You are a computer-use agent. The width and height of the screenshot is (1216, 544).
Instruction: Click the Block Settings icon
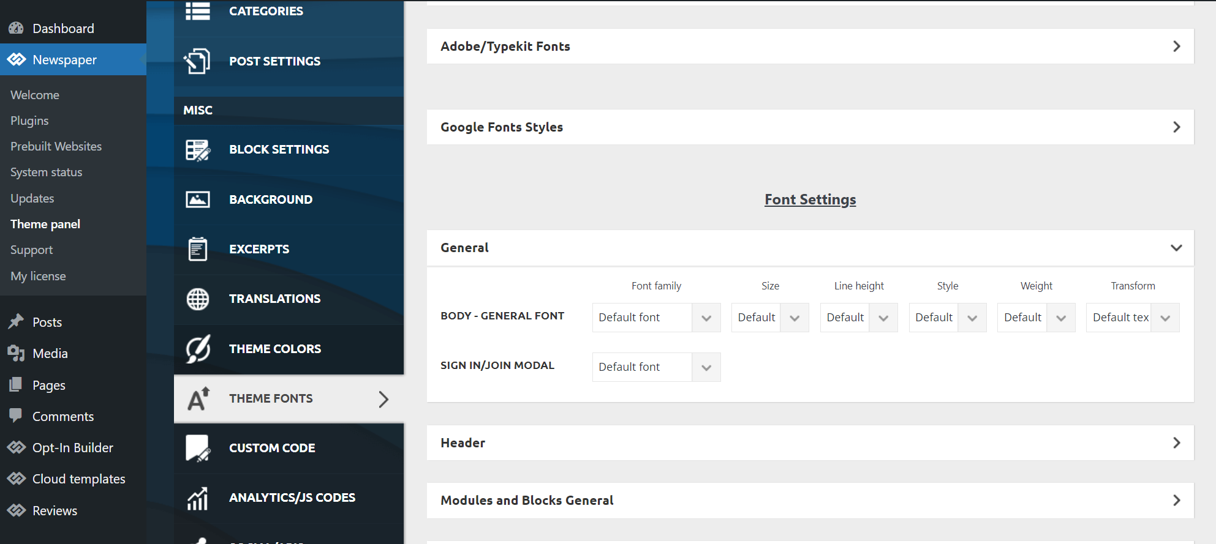[x=198, y=150]
